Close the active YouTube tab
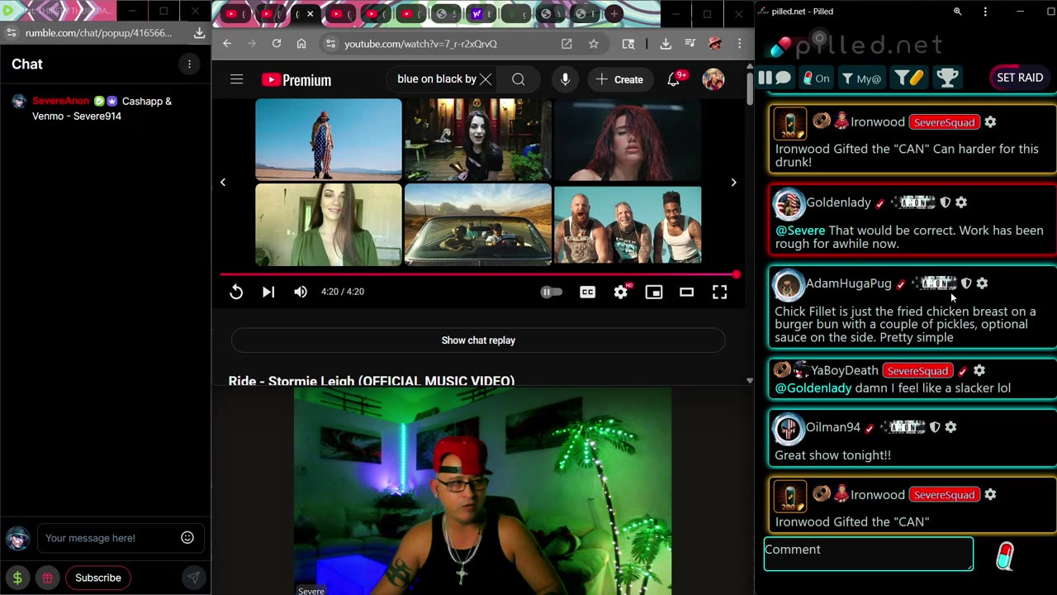Image resolution: width=1057 pixels, height=595 pixels. pyautogui.click(x=310, y=14)
